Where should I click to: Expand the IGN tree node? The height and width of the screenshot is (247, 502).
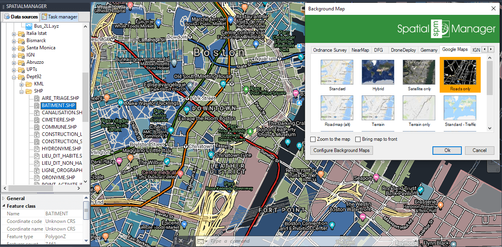coord(14,55)
